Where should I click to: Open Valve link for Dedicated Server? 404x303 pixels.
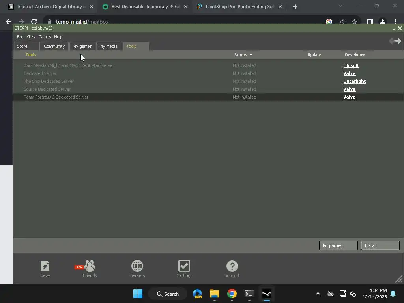[350, 73]
